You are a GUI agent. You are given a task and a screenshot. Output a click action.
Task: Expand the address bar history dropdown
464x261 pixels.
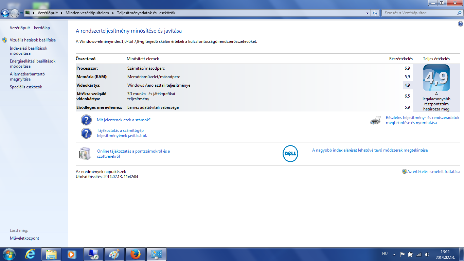point(368,13)
